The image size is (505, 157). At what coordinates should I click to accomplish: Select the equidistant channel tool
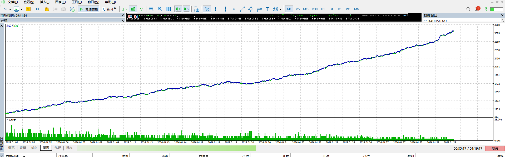(x=251, y=9)
